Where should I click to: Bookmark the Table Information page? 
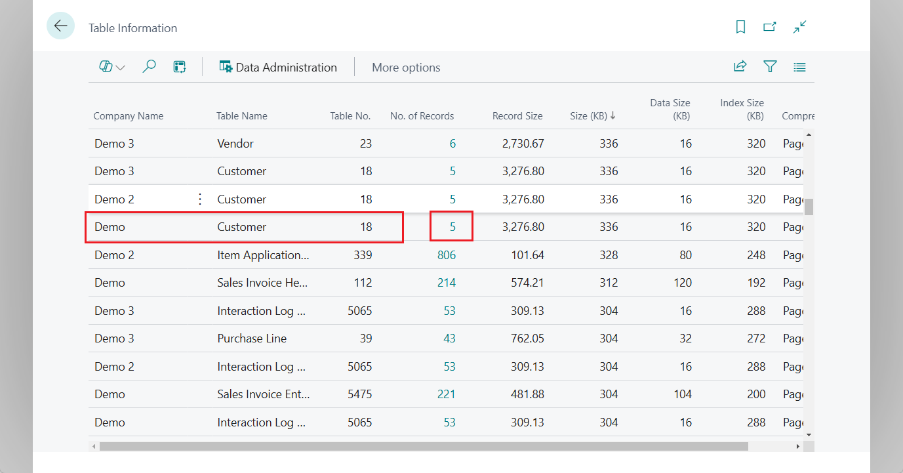pos(740,28)
